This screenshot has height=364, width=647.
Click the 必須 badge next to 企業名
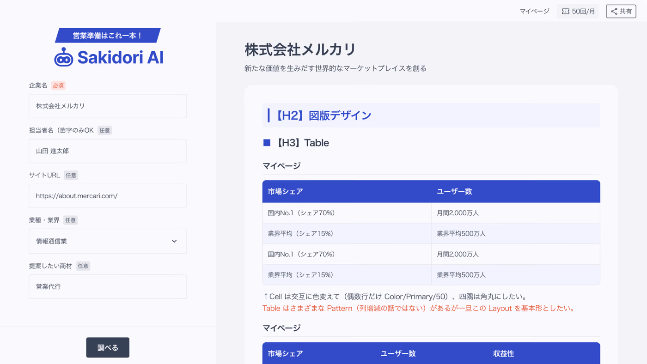point(58,85)
